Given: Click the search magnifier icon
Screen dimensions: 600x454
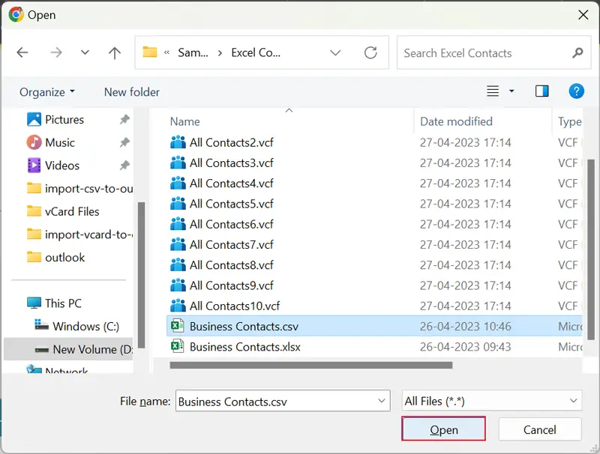Looking at the screenshot, I should (577, 53).
